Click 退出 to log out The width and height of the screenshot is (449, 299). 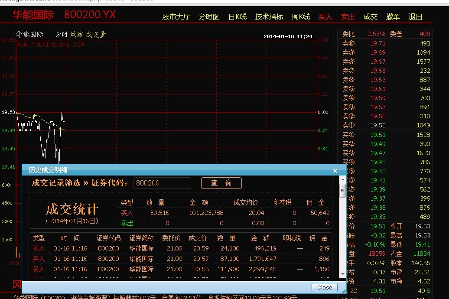click(x=415, y=16)
